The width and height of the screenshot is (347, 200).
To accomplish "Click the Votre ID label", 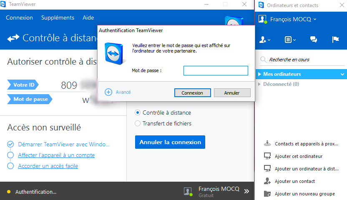I will (23, 85).
